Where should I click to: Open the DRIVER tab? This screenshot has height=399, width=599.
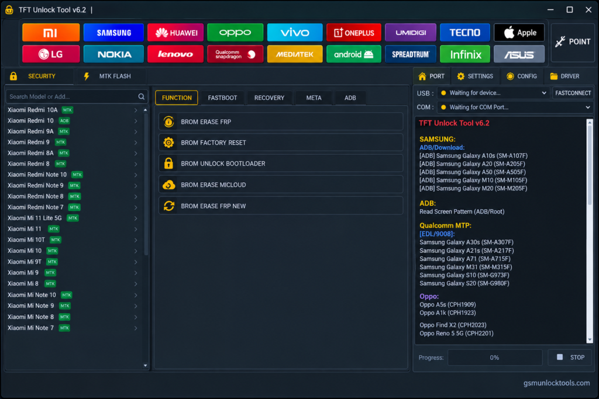coord(564,77)
